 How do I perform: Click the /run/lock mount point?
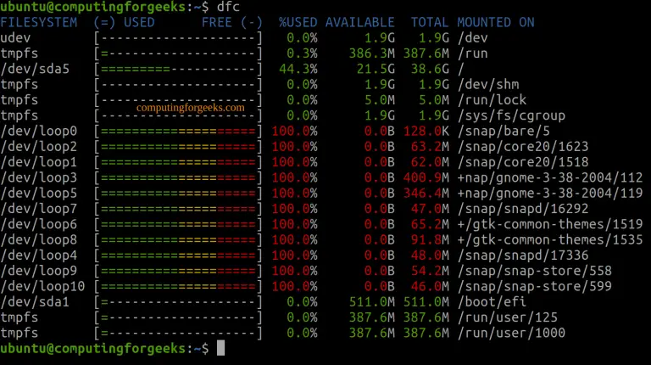click(492, 100)
